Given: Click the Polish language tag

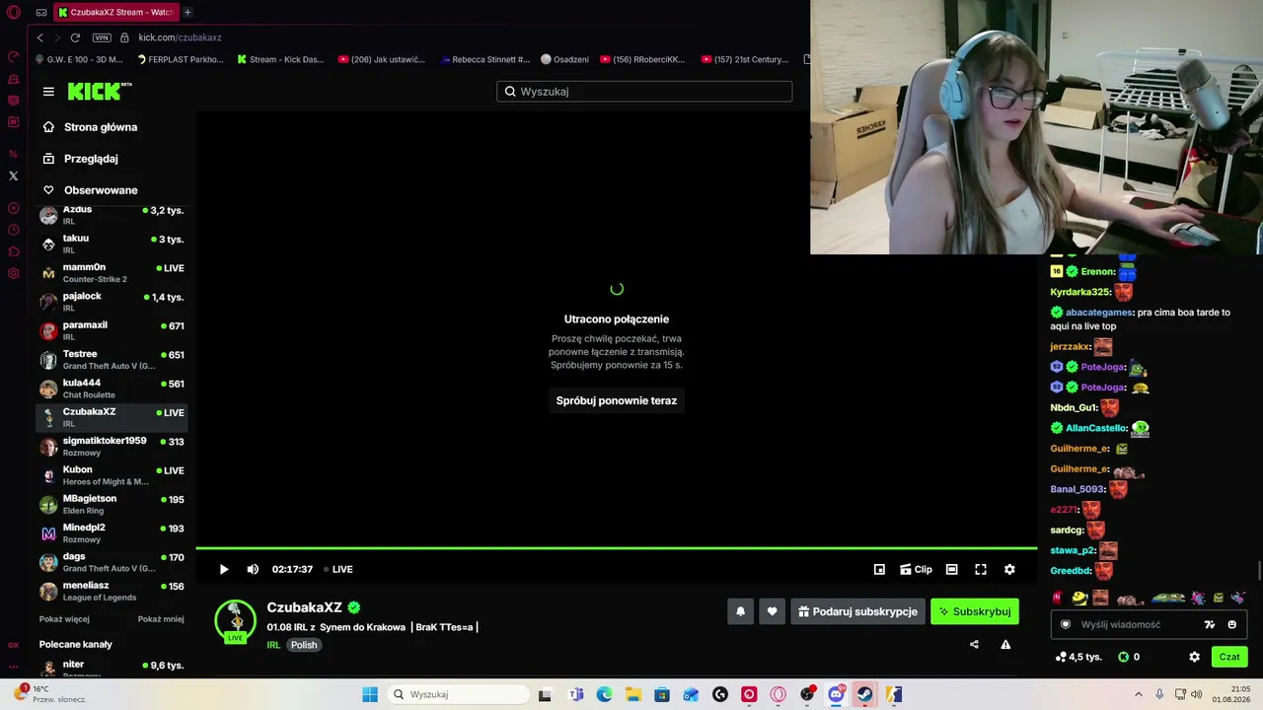Looking at the screenshot, I should coord(304,645).
